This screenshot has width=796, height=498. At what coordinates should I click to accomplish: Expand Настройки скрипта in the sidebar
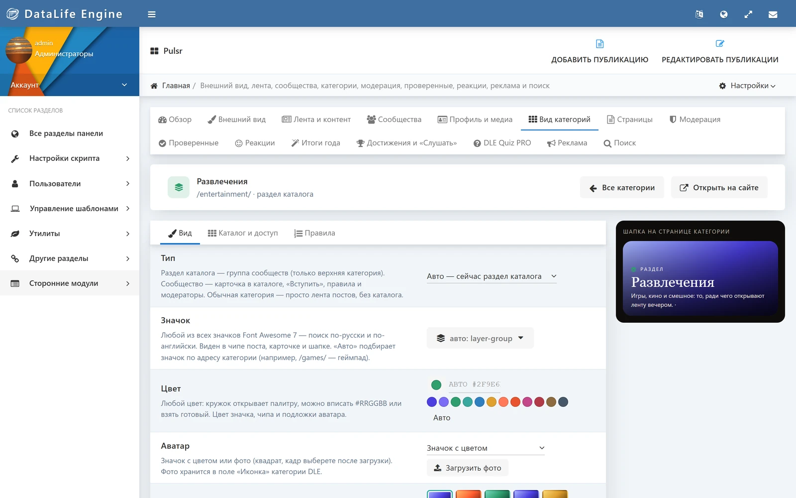click(x=70, y=158)
